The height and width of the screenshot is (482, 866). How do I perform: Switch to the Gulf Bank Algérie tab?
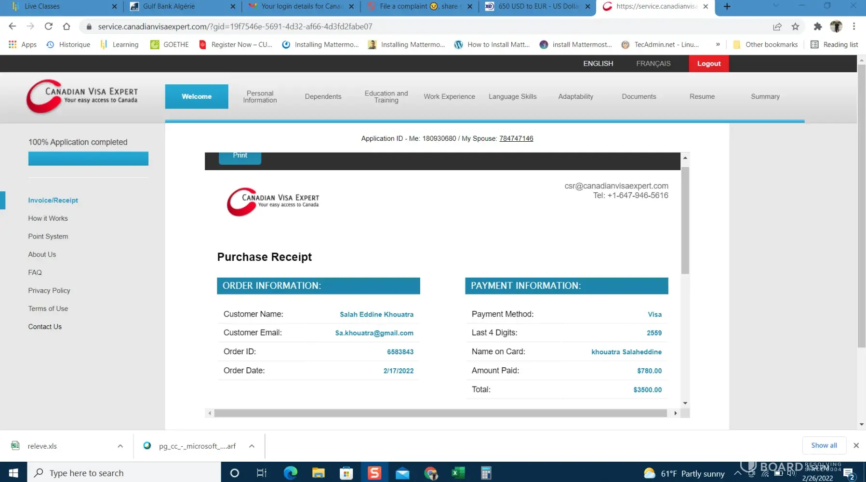(x=182, y=6)
